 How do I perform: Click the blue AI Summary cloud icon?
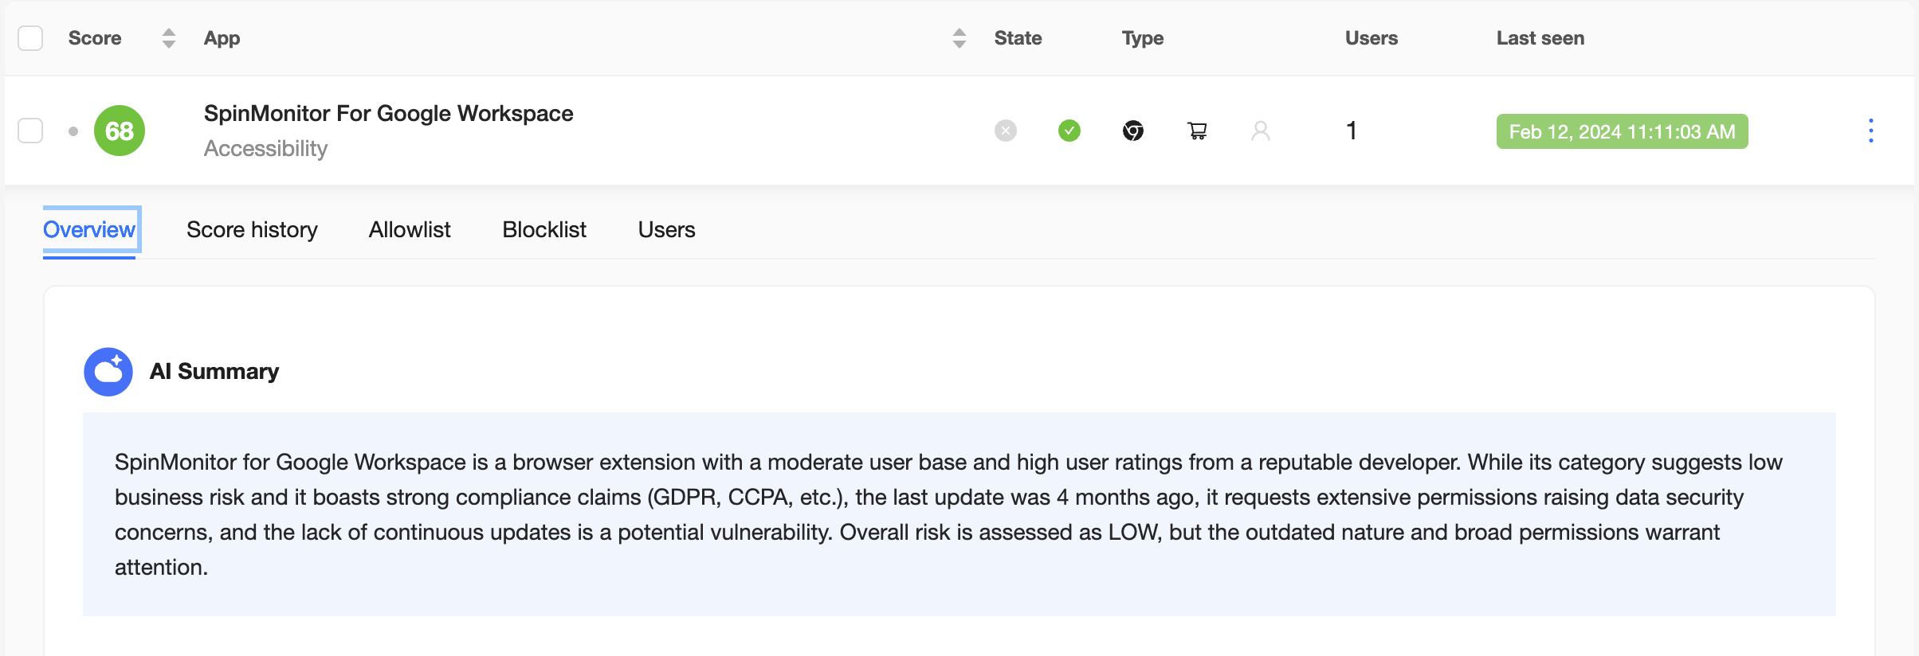point(108,372)
